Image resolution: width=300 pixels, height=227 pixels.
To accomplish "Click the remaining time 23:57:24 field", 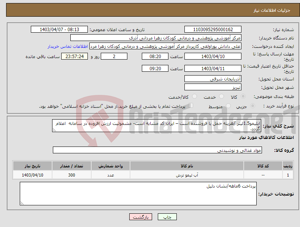I will tap(75, 56).
